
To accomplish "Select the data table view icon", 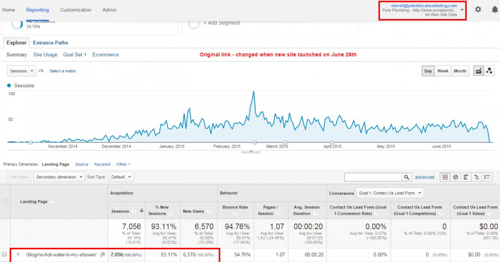I will pyautogui.click(x=445, y=177).
